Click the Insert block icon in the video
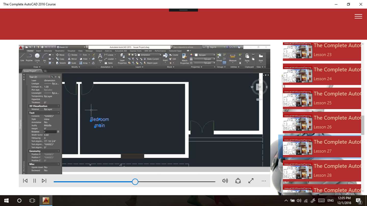Viewport: 367px width, 206px height. pyautogui.click(x=165, y=57)
